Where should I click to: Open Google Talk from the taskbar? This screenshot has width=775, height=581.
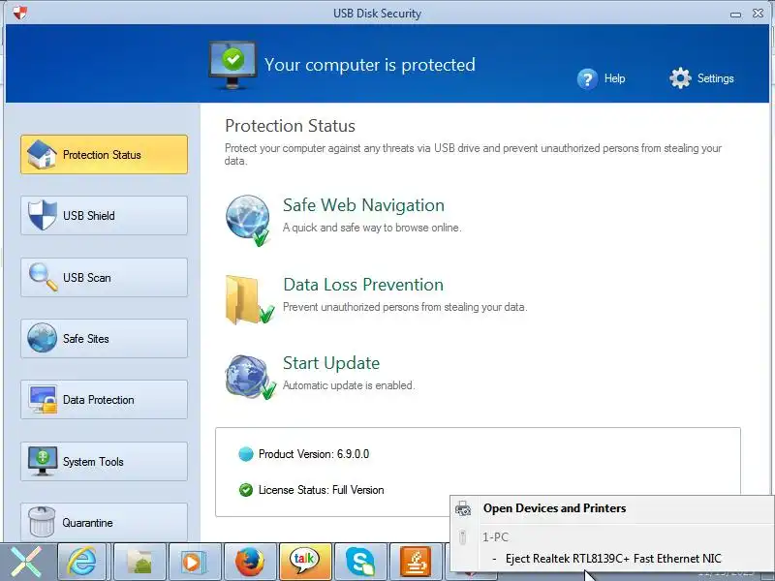(305, 562)
